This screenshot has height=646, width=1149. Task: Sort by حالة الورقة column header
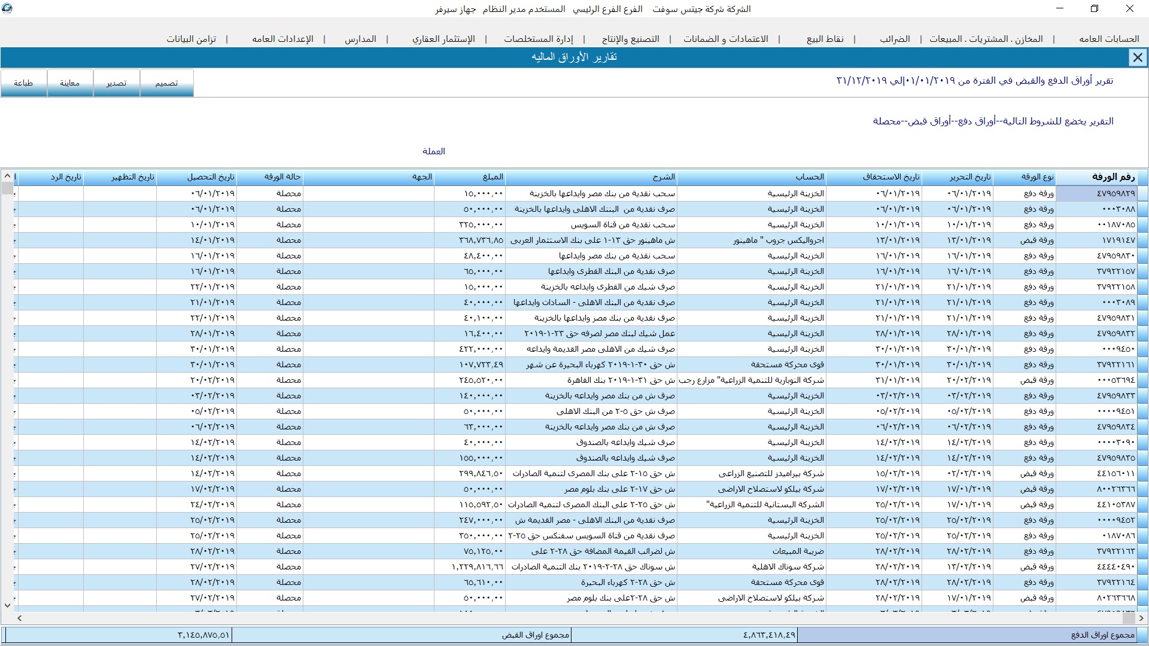tap(270, 177)
